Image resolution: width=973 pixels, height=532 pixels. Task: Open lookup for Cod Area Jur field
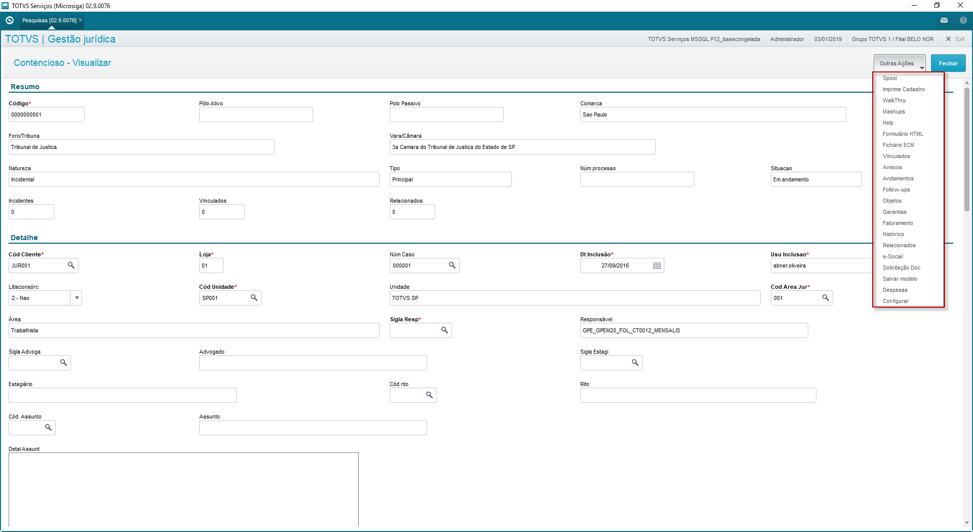coord(826,298)
